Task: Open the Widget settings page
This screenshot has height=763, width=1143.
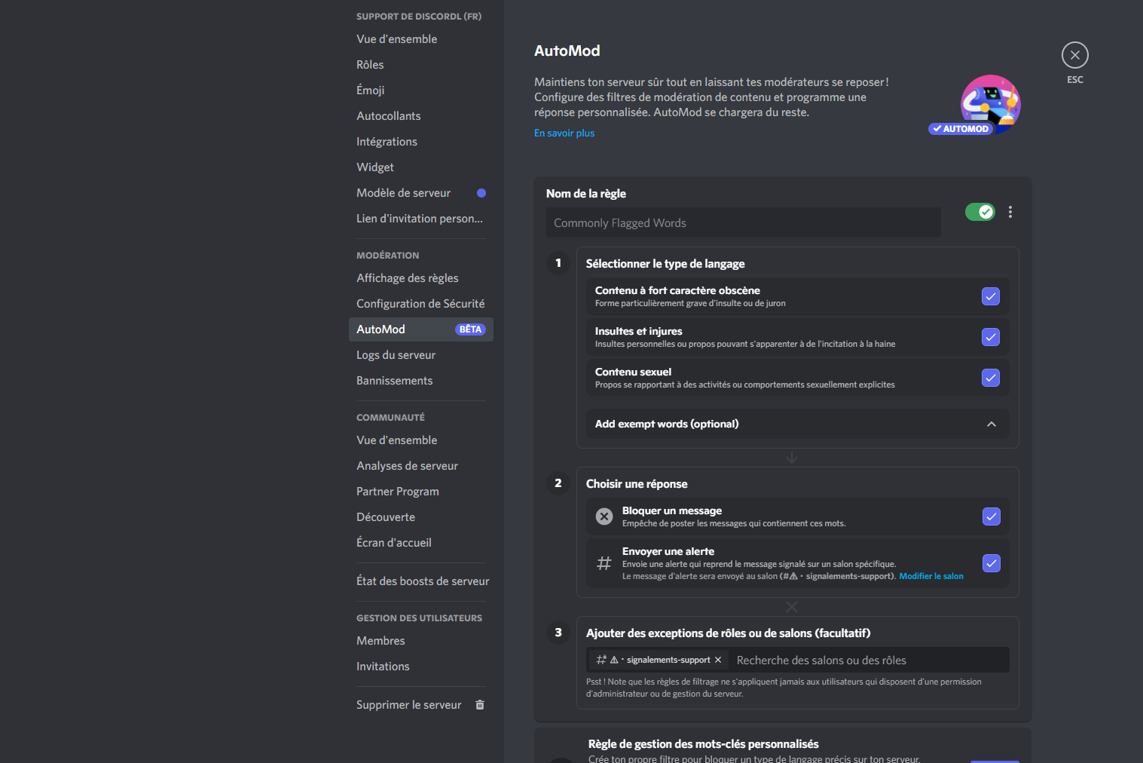Action: [x=420, y=167]
